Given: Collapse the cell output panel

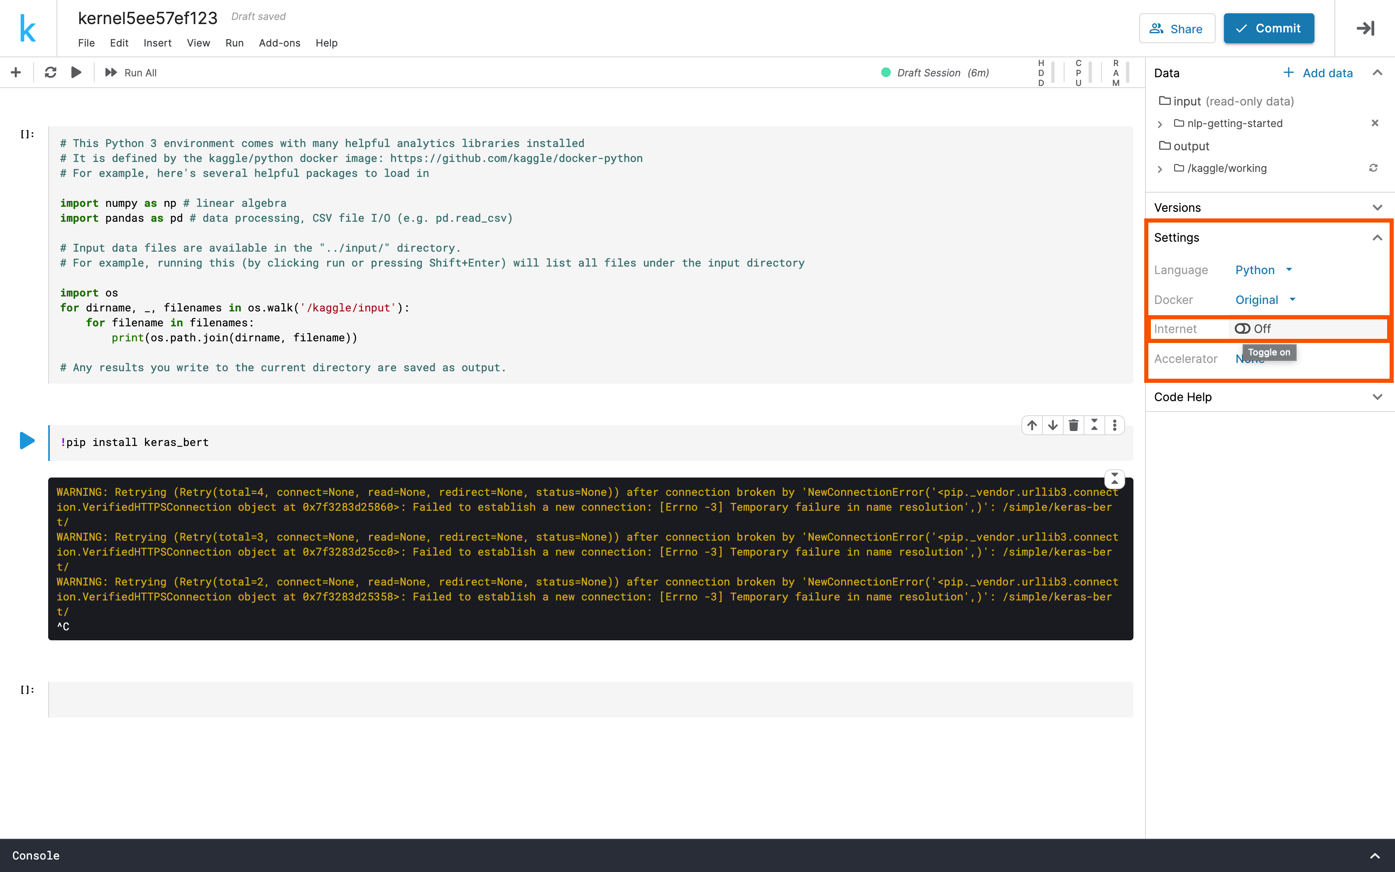Looking at the screenshot, I should [x=1114, y=479].
